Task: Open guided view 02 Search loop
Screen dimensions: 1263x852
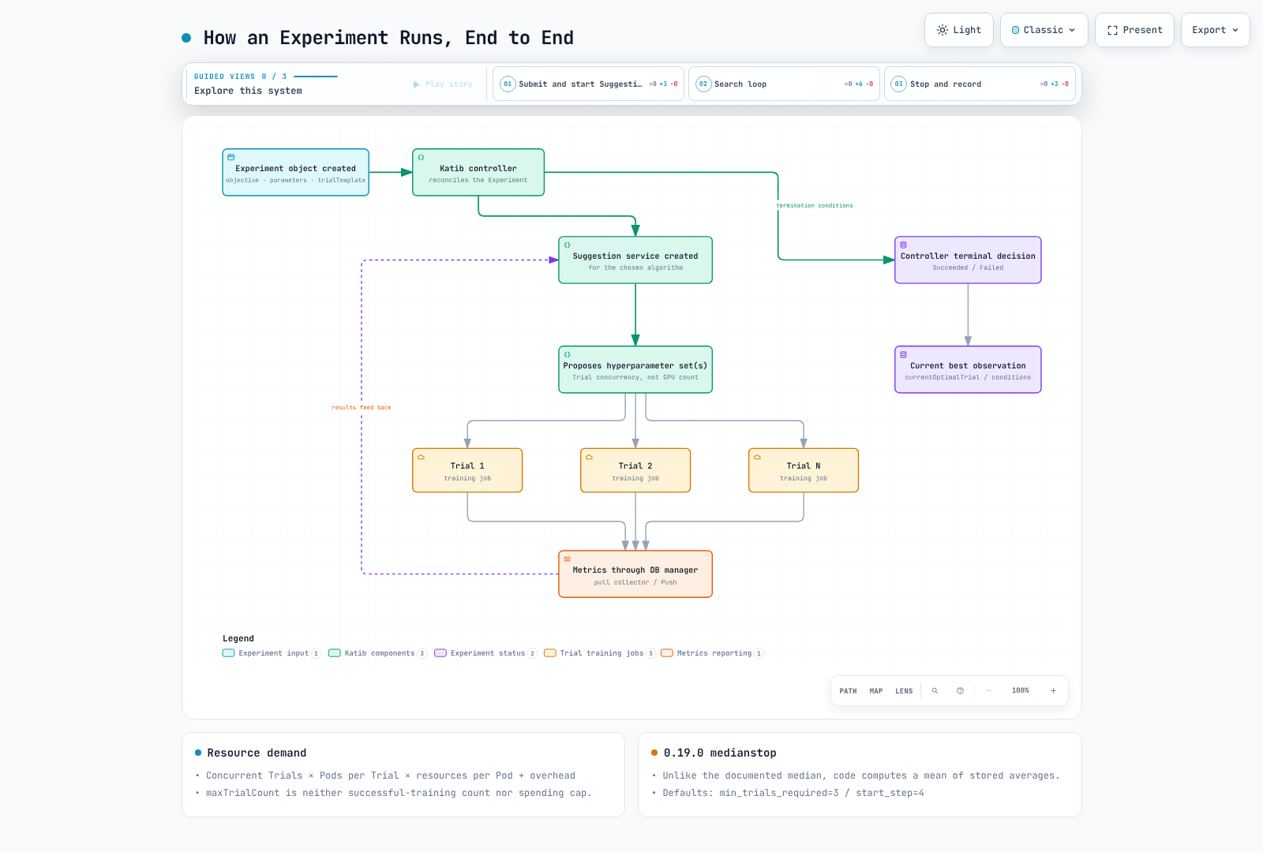Action: [x=784, y=84]
